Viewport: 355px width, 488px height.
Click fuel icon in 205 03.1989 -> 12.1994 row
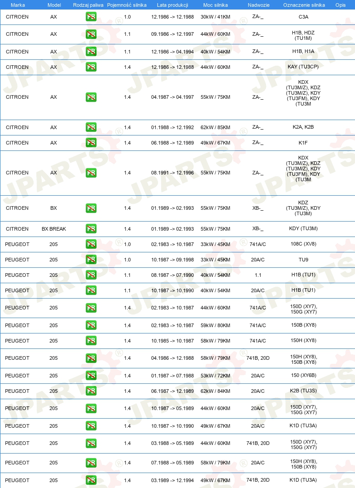click(x=91, y=480)
